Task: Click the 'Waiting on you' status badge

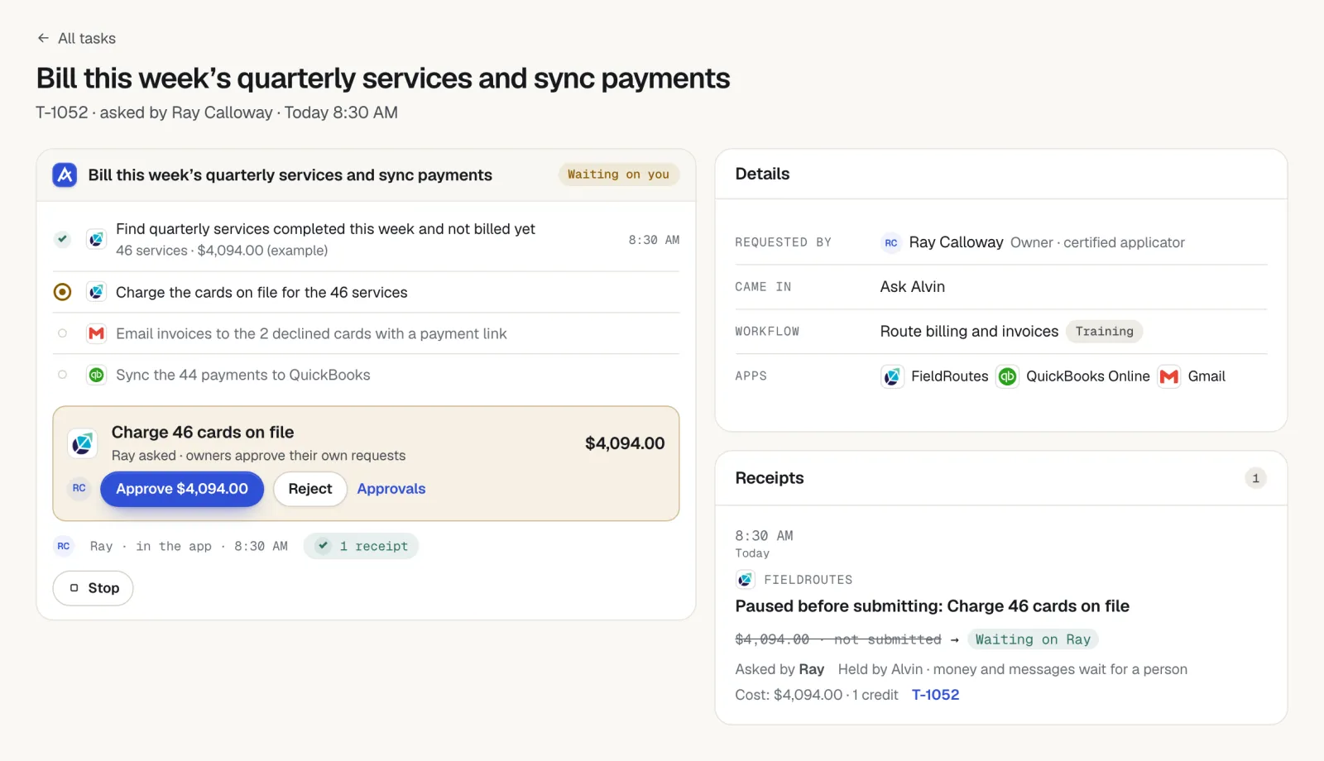Action: click(618, 175)
